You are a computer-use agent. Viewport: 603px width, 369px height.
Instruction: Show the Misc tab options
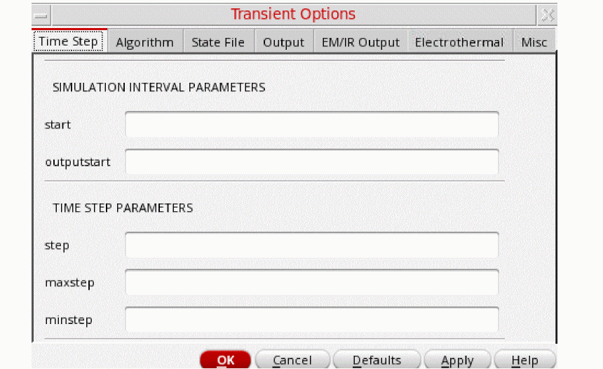[534, 42]
